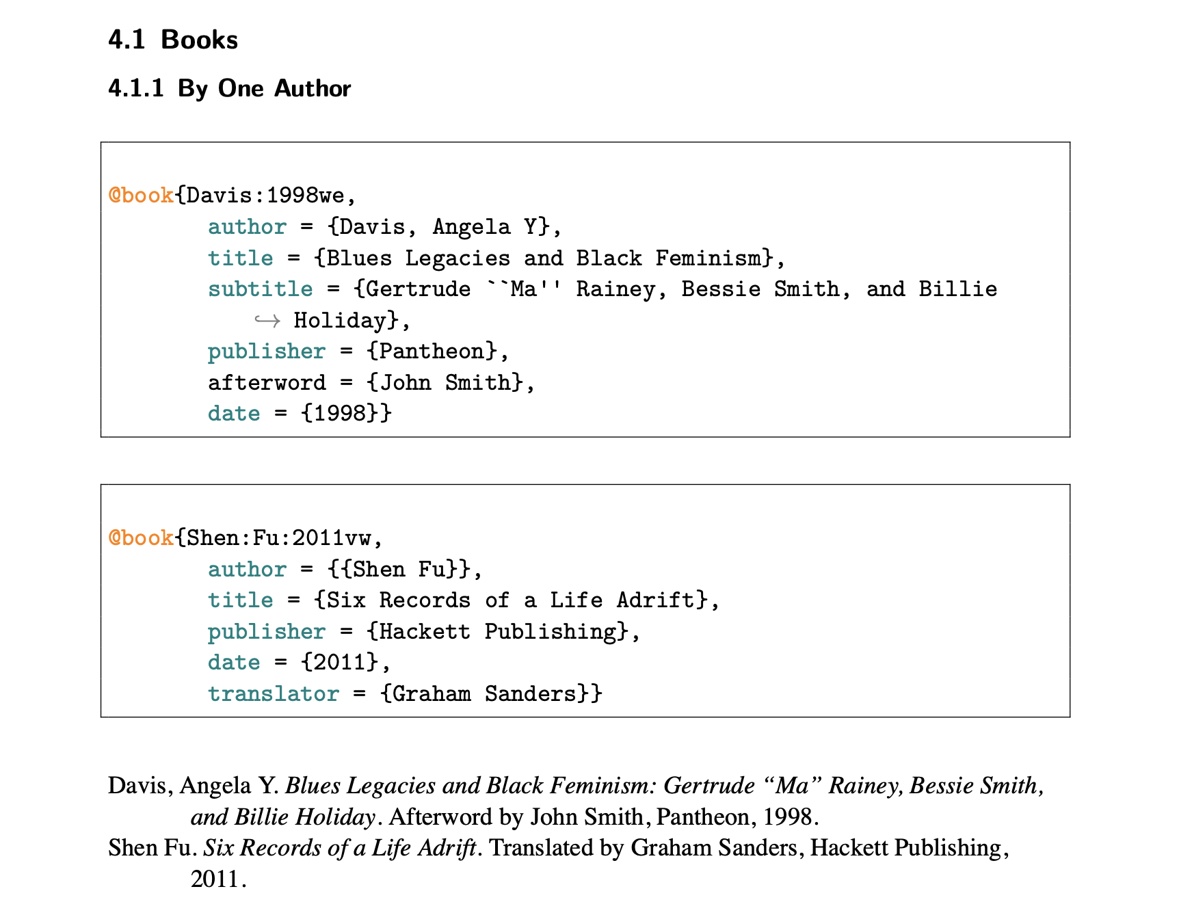Click the orange @book keyword in the Shen Fu entry

coord(141,538)
